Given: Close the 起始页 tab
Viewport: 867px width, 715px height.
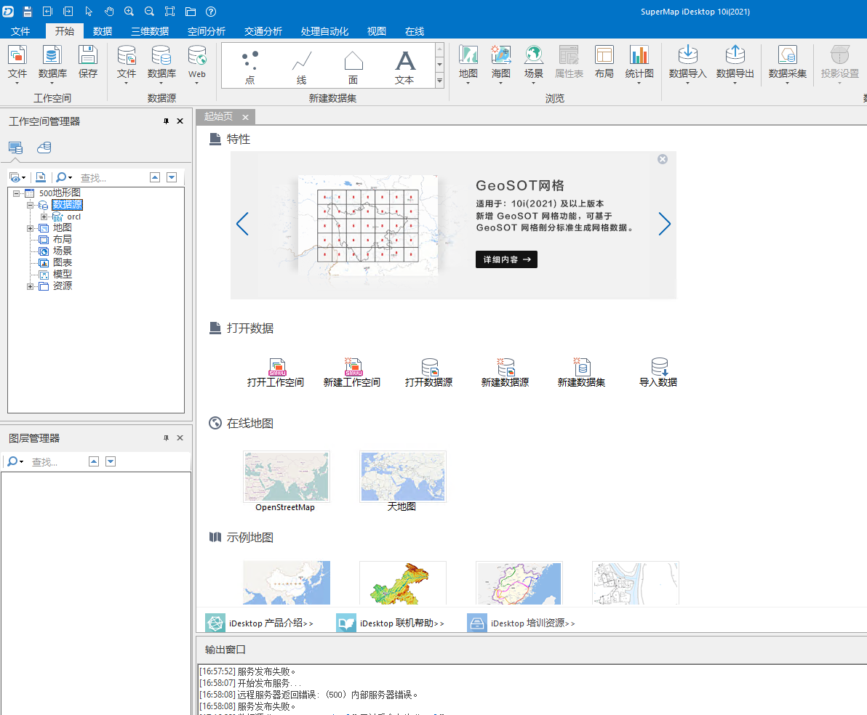Looking at the screenshot, I should coord(246,117).
